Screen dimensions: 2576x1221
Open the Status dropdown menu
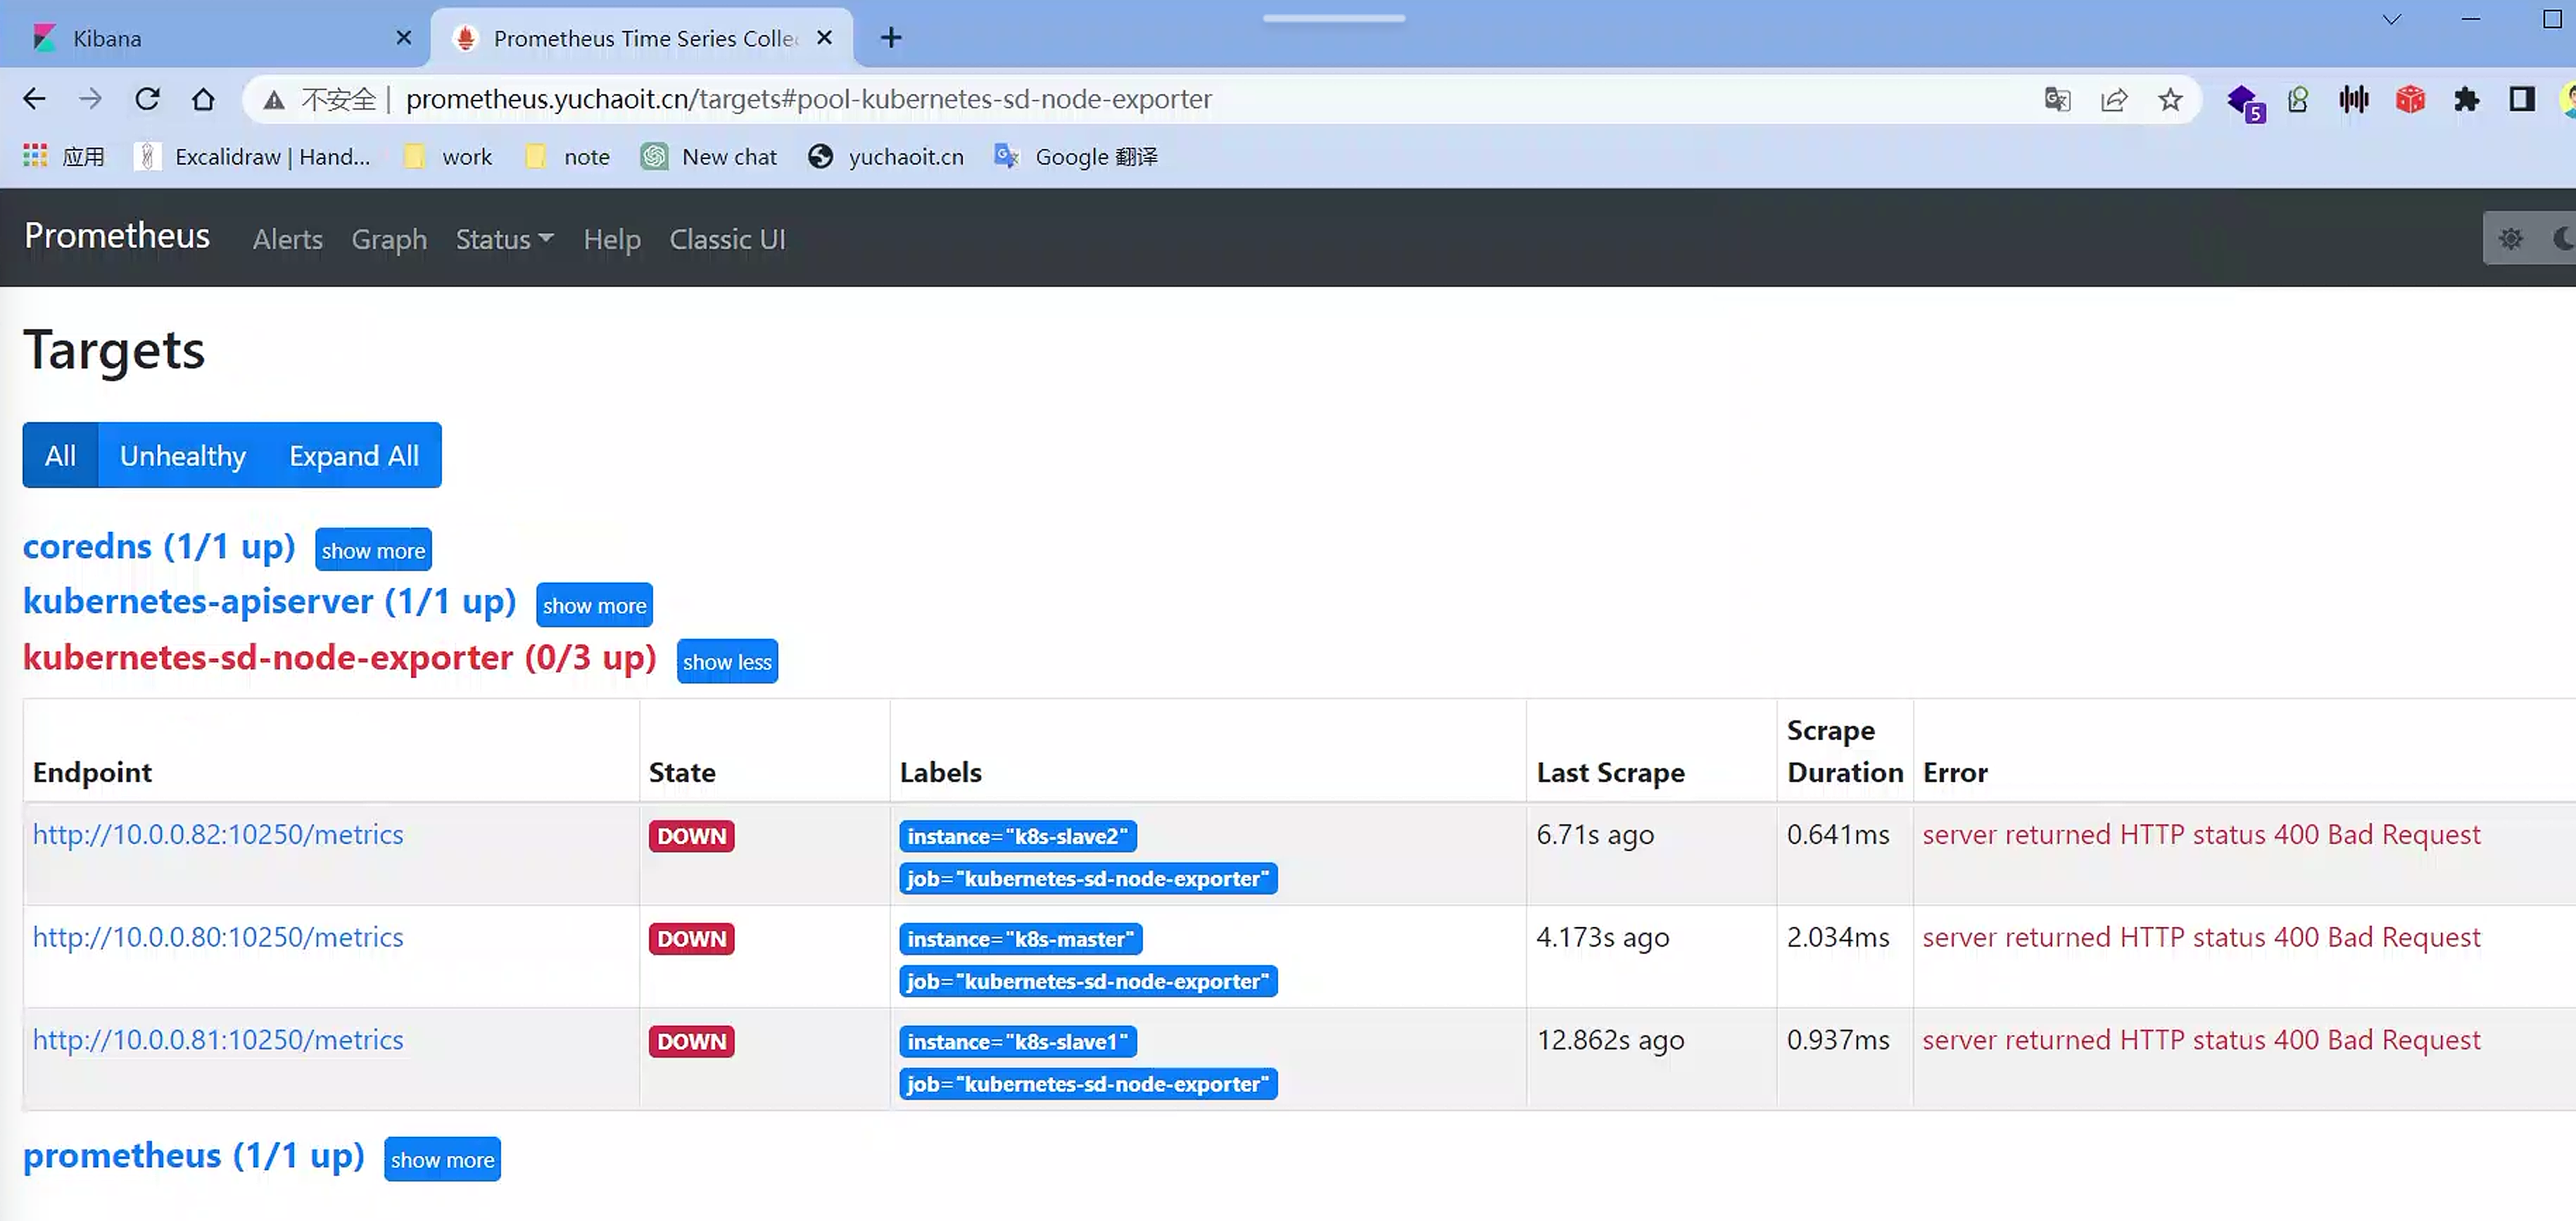coord(503,240)
